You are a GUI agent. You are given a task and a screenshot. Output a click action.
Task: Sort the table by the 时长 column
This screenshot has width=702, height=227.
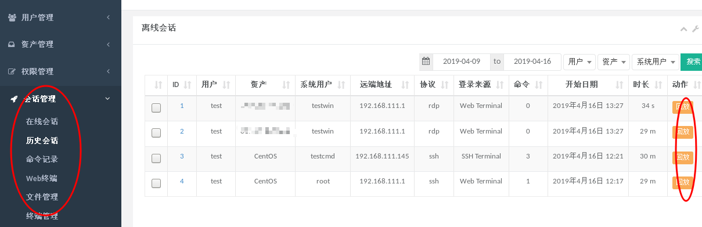pos(658,85)
